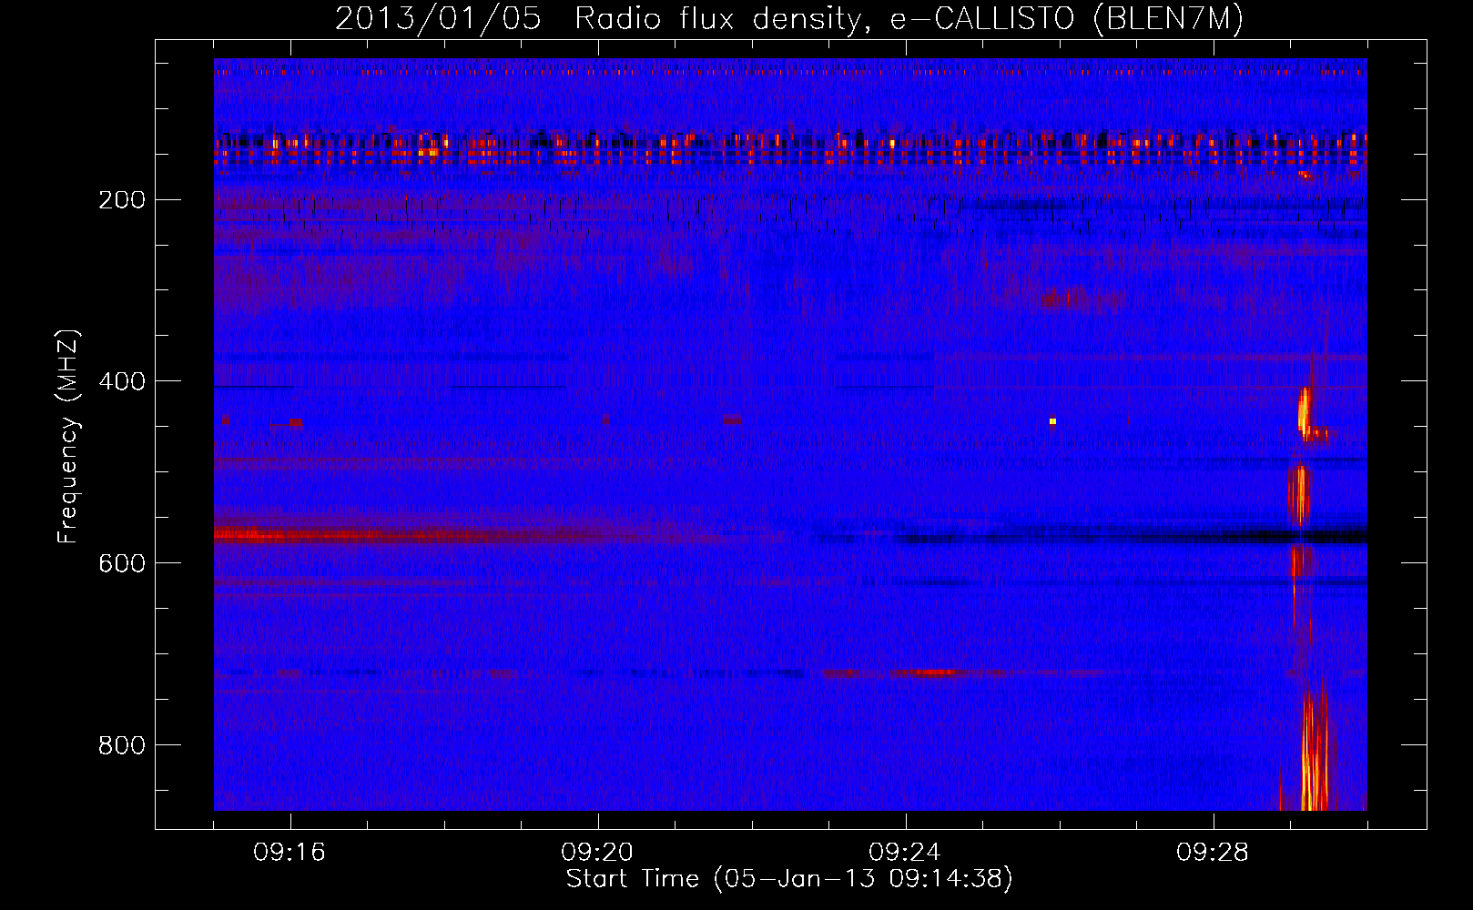The height and width of the screenshot is (910, 1473).
Task: Click the 09:20 time tick label
Action: click(597, 853)
